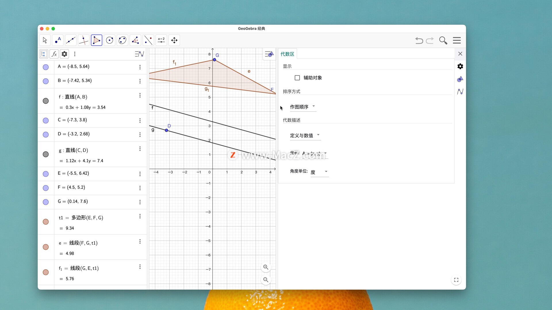
Task: Select the Ellipse conic tool
Action: click(122, 40)
